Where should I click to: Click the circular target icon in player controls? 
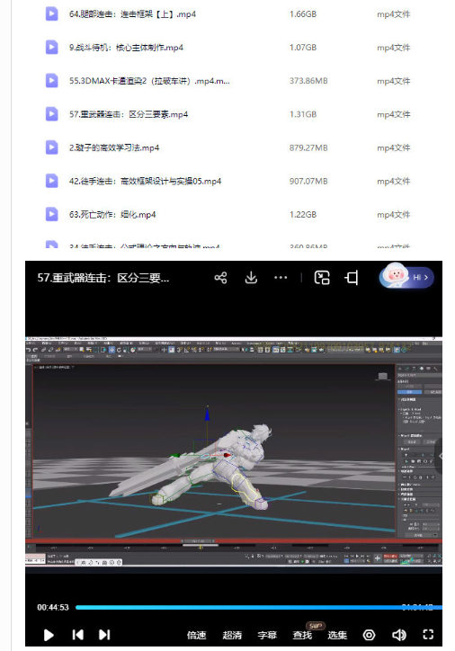pyautogui.click(x=369, y=635)
